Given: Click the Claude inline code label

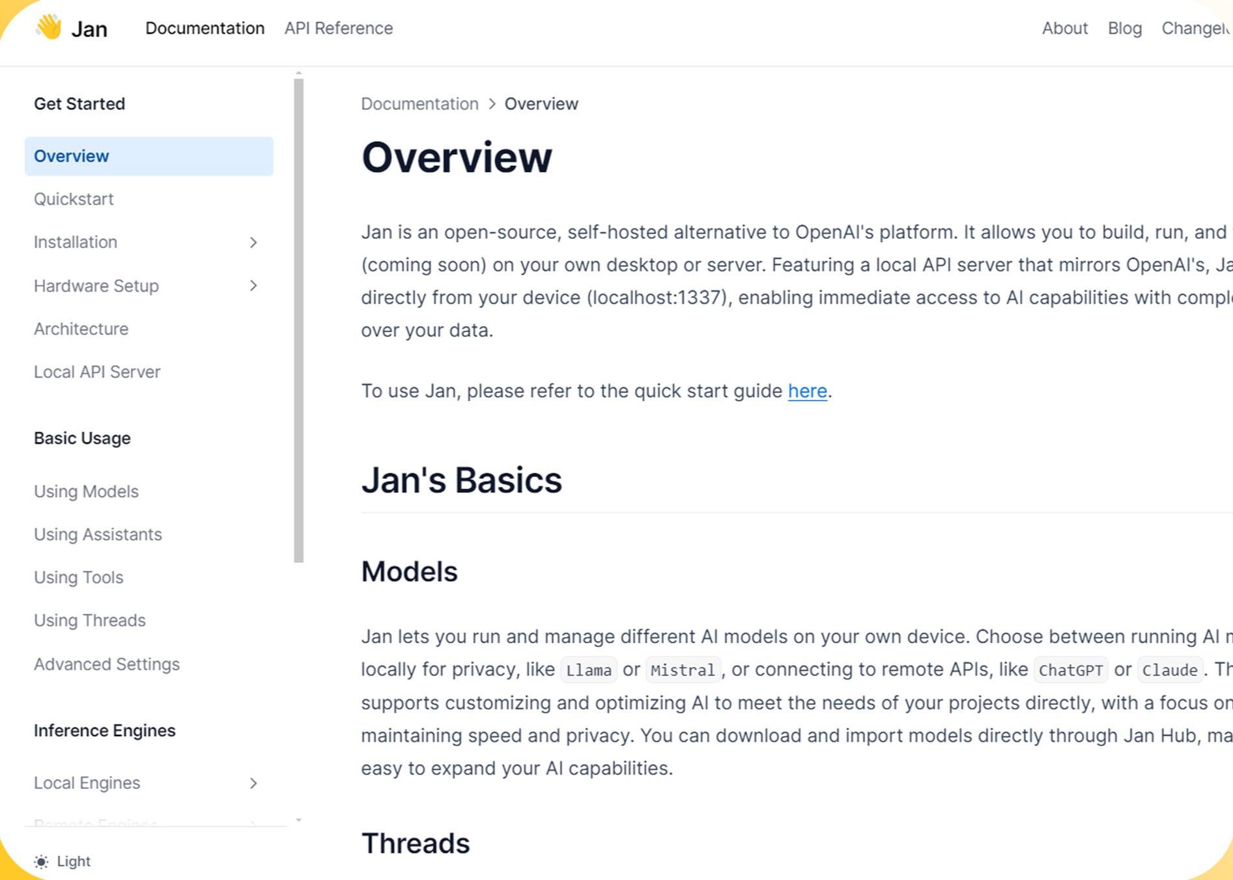Looking at the screenshot, I should (x=1170, y=670).
